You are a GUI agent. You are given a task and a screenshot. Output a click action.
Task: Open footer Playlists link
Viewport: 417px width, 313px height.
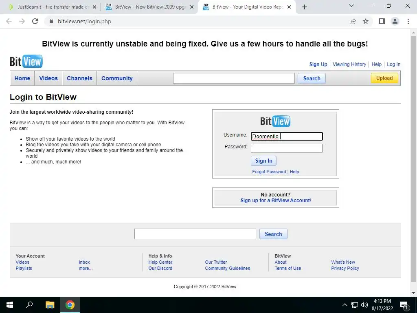click(x=24, y=268)
